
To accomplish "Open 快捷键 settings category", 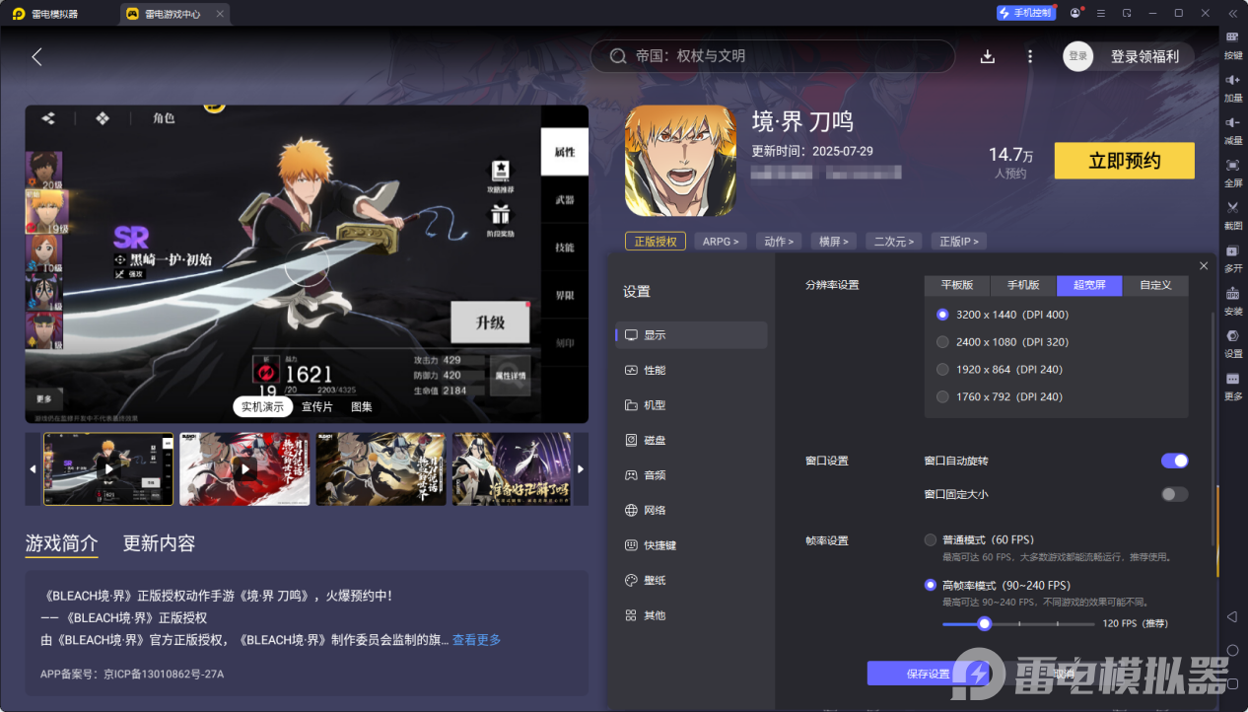I will tap(691, 545).
